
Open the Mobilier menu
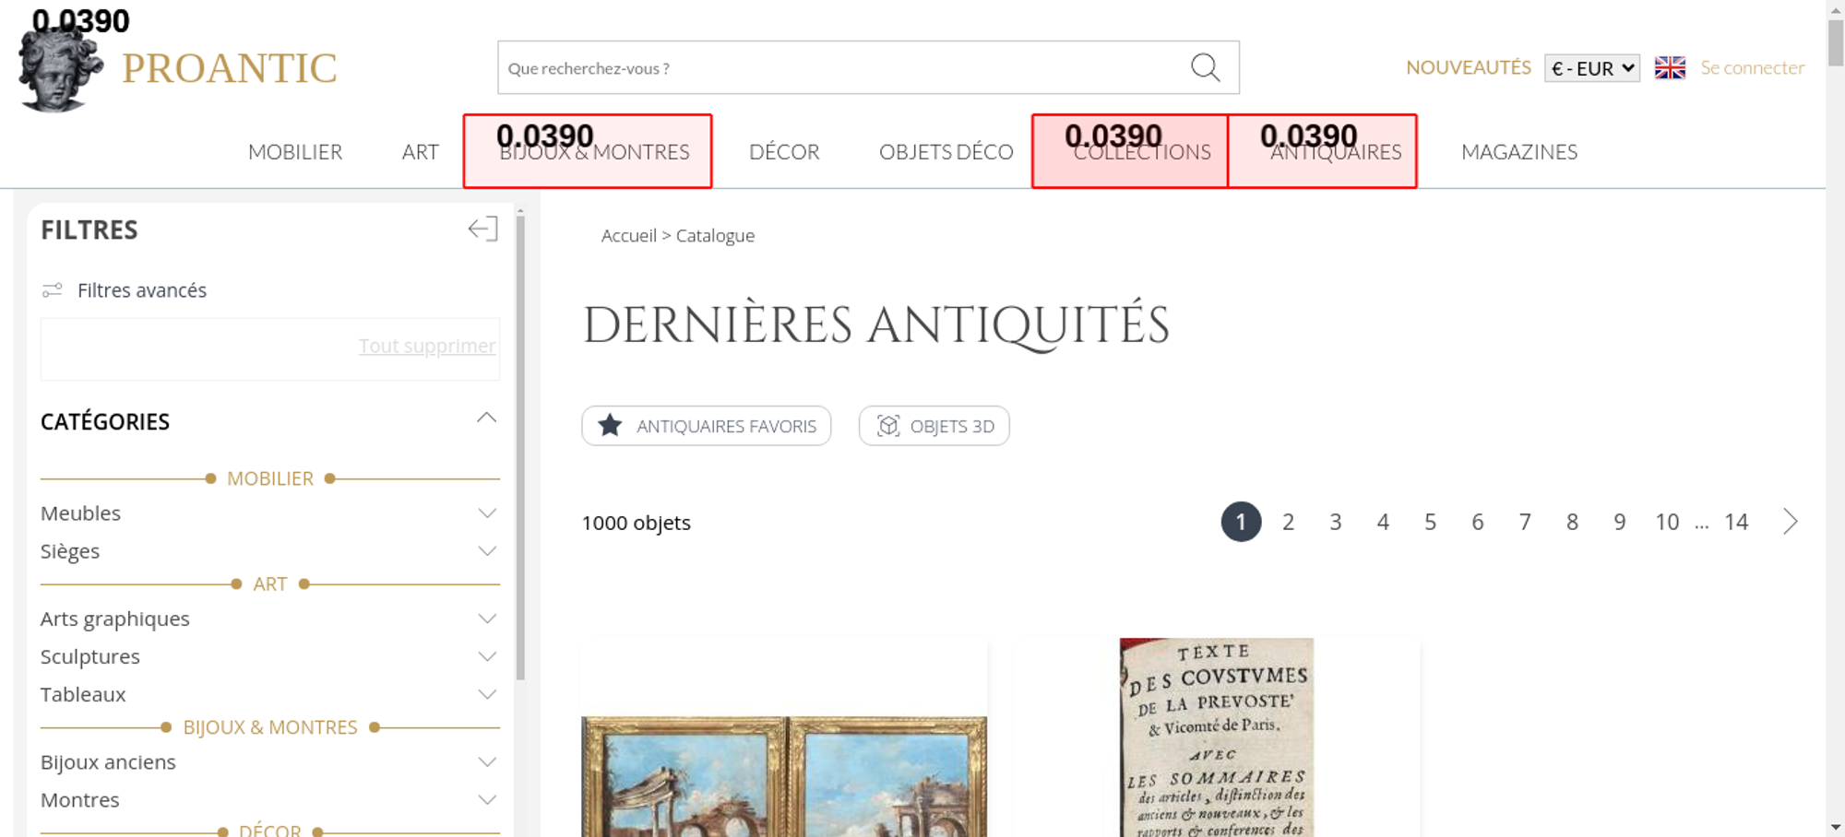[295, 152]
